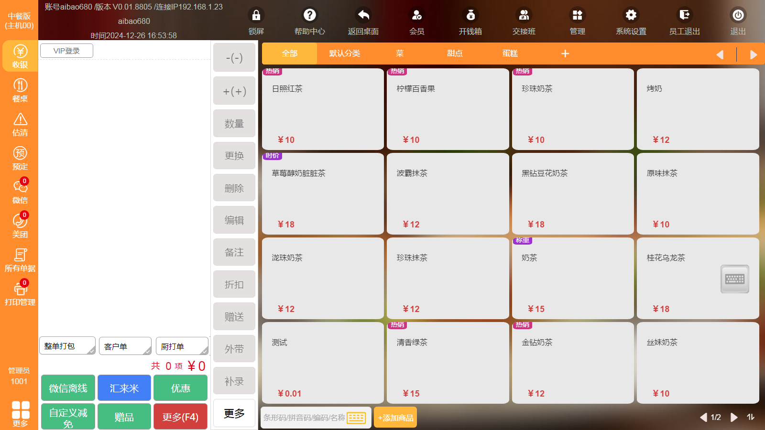Switch to the 蛋糕 category tab

[510, 54]
